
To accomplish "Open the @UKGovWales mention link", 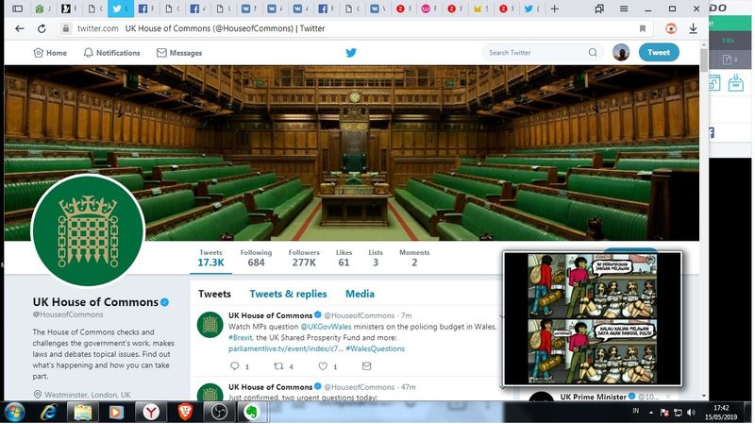I will coord(326,327).
